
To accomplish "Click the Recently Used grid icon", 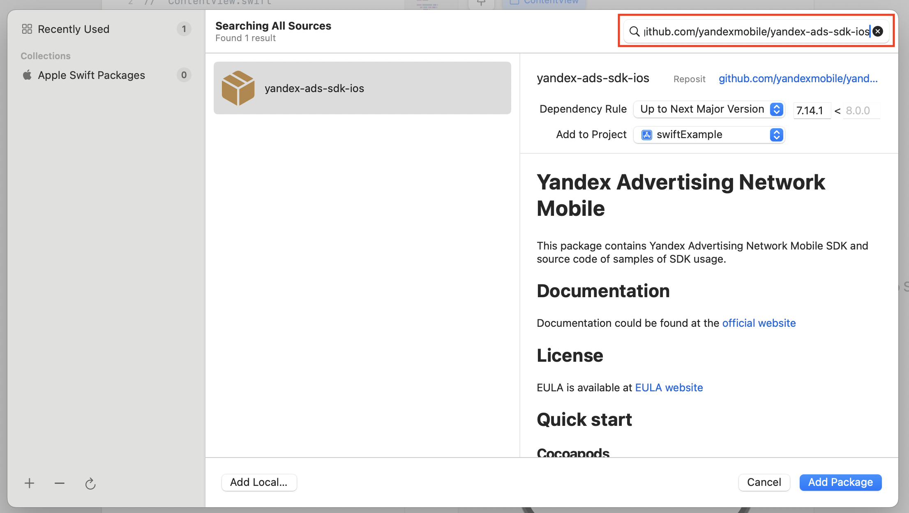I will click(27, 29).
